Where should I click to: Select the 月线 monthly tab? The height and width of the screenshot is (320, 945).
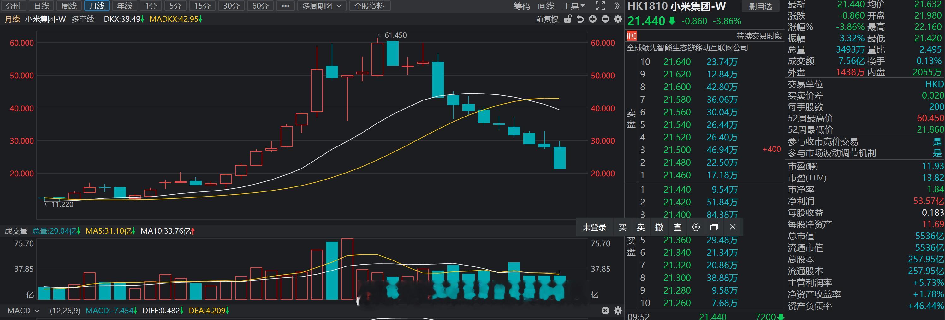coord(97,6)
